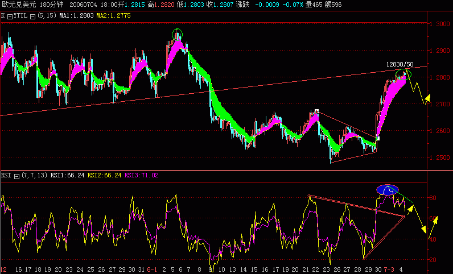Click the 1.2900 price axis label
The image size is (453, 274).
coord(440,51)
